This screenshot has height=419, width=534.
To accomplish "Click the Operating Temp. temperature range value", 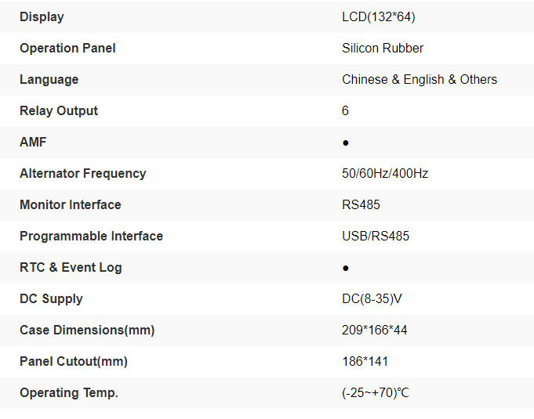I will pyautogui.click(x=376, y=392).
